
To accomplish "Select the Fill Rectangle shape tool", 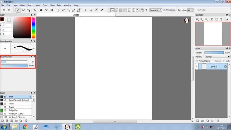I will click(41, 10).
